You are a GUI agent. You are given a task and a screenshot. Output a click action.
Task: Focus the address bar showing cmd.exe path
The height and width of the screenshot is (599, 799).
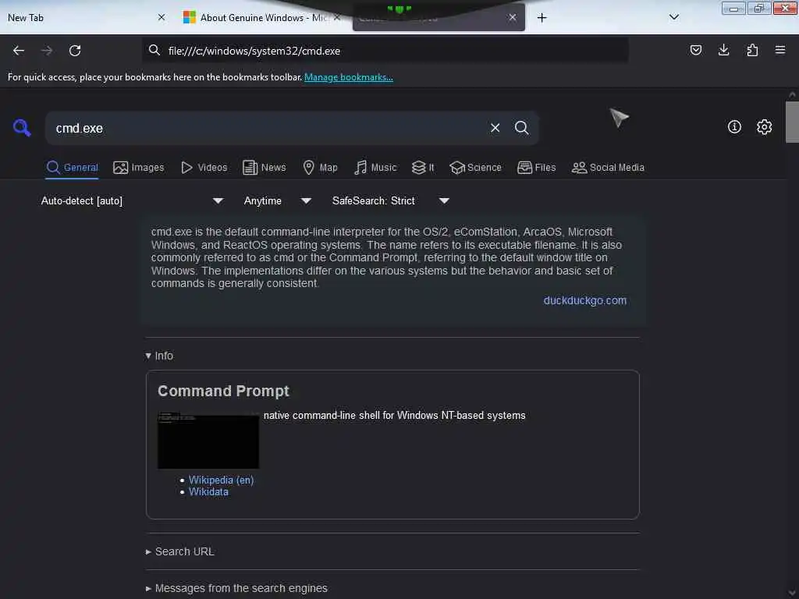(385, 51)
